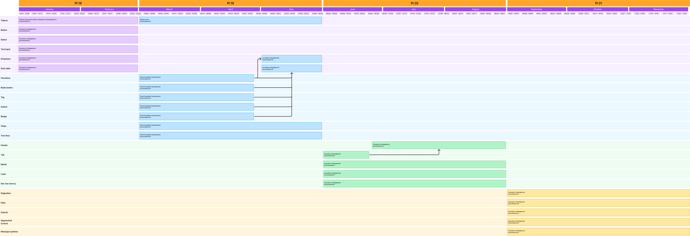Click the June month header
The image size is (690, 236).
pyautogui.click(x=352, y=9)
